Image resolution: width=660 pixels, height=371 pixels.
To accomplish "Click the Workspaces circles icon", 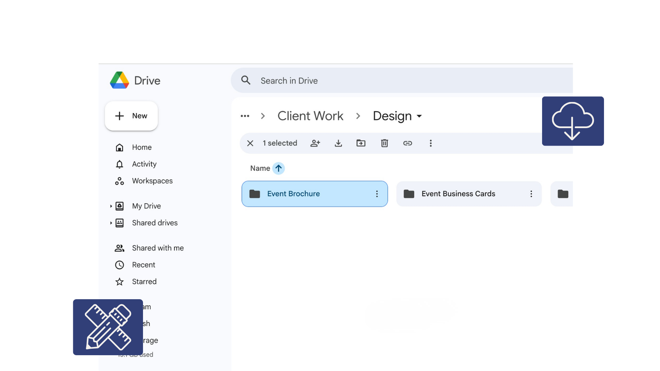I will [119, 181].
